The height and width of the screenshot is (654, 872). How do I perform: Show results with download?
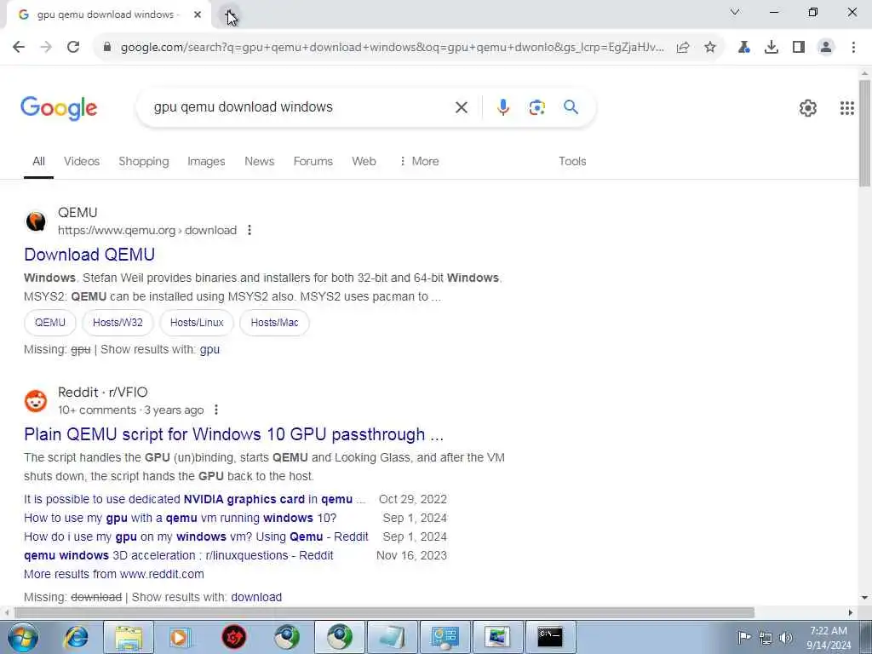point(256,597)
